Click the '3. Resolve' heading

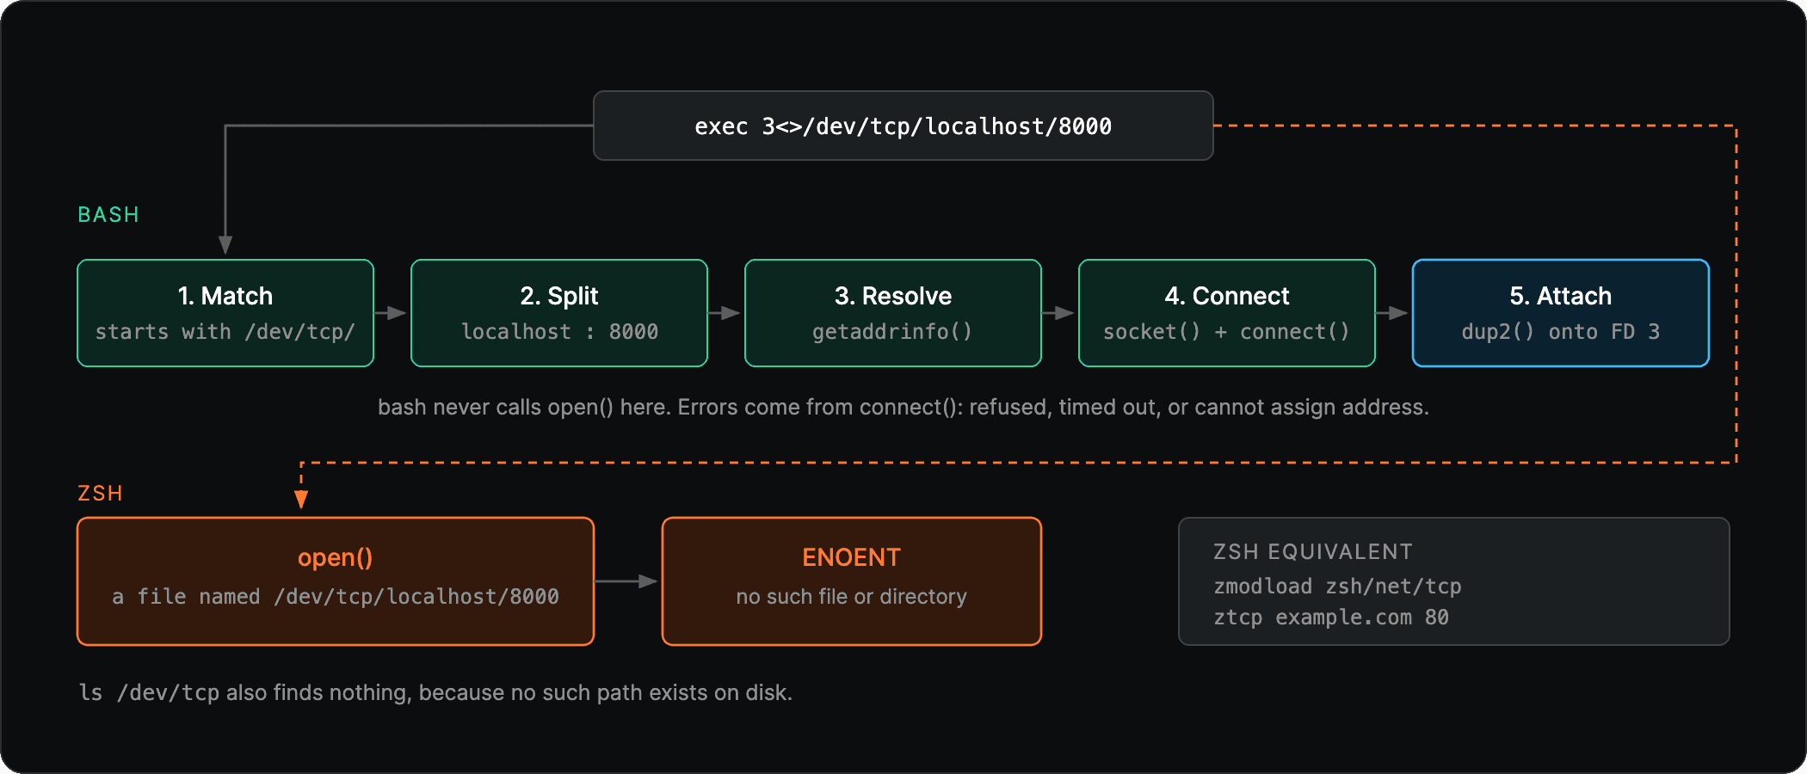pos(893,296)
